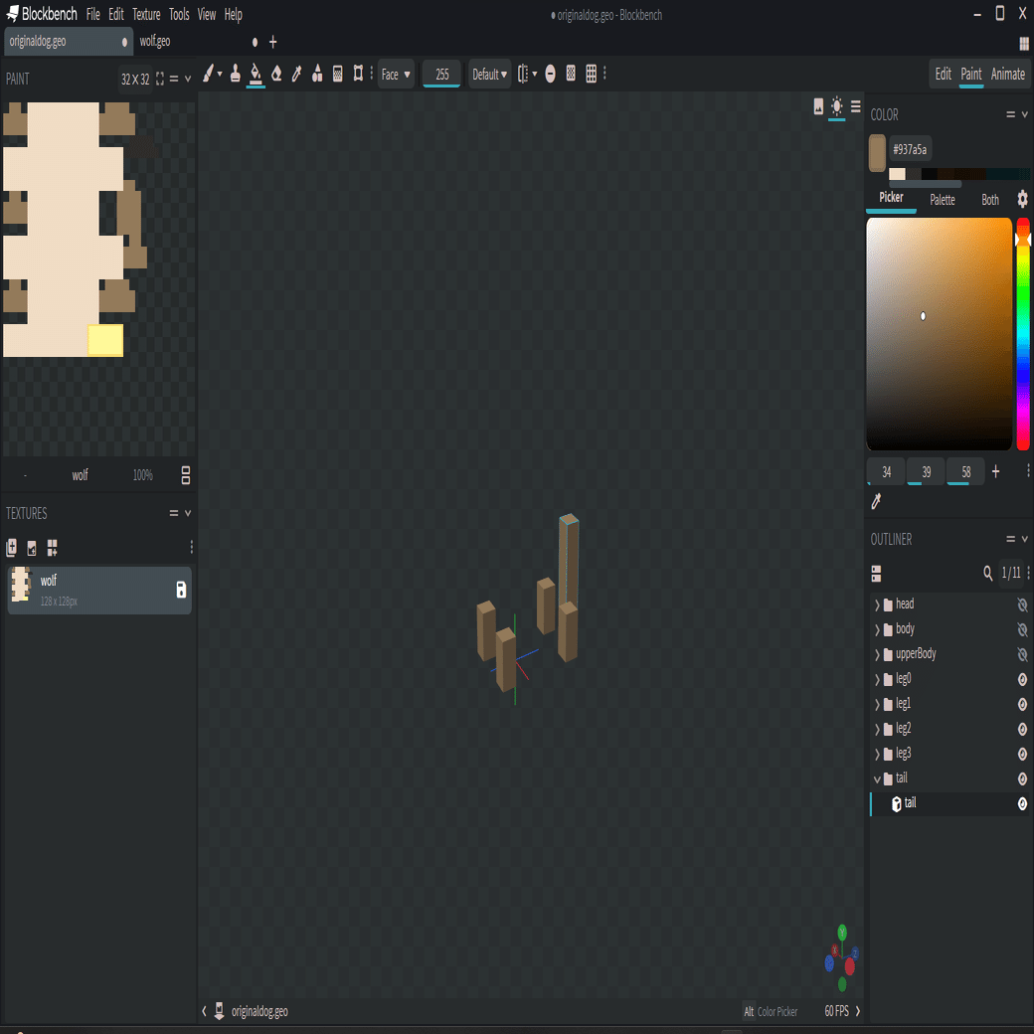Select the wolf texture thumbnail
Image resolution: width=1034 pixels, height=1034 pixels.
pos(21,585)
